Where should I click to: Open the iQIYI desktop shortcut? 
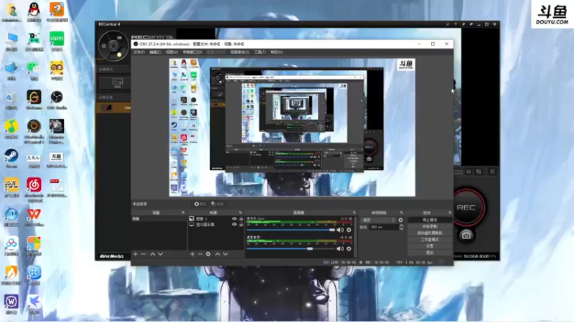57,42
